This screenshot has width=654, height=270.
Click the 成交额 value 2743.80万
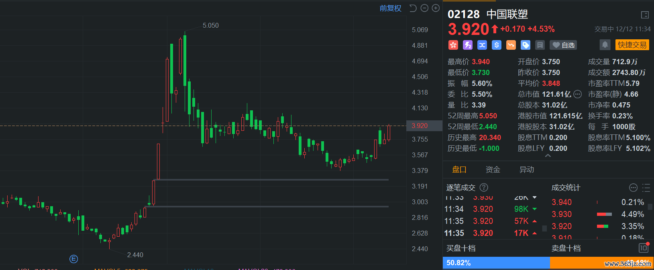point(629,73)
